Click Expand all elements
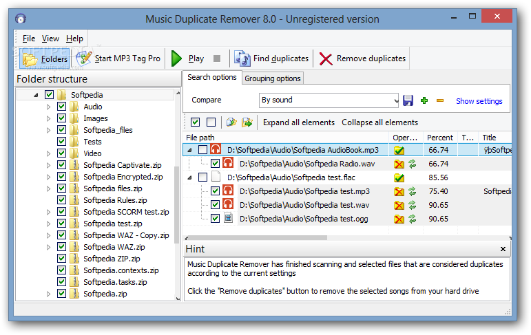 [x=299, y=122]
